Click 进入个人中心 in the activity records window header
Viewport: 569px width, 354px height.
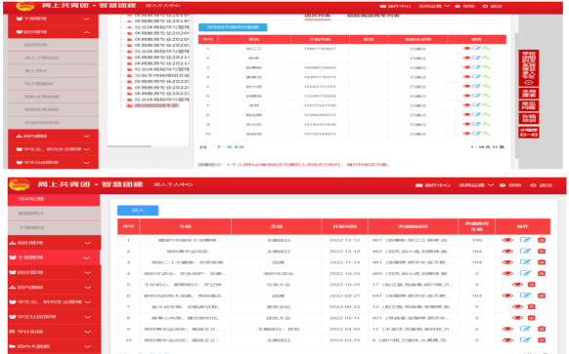pyautogui.click(x=173, y=184)
